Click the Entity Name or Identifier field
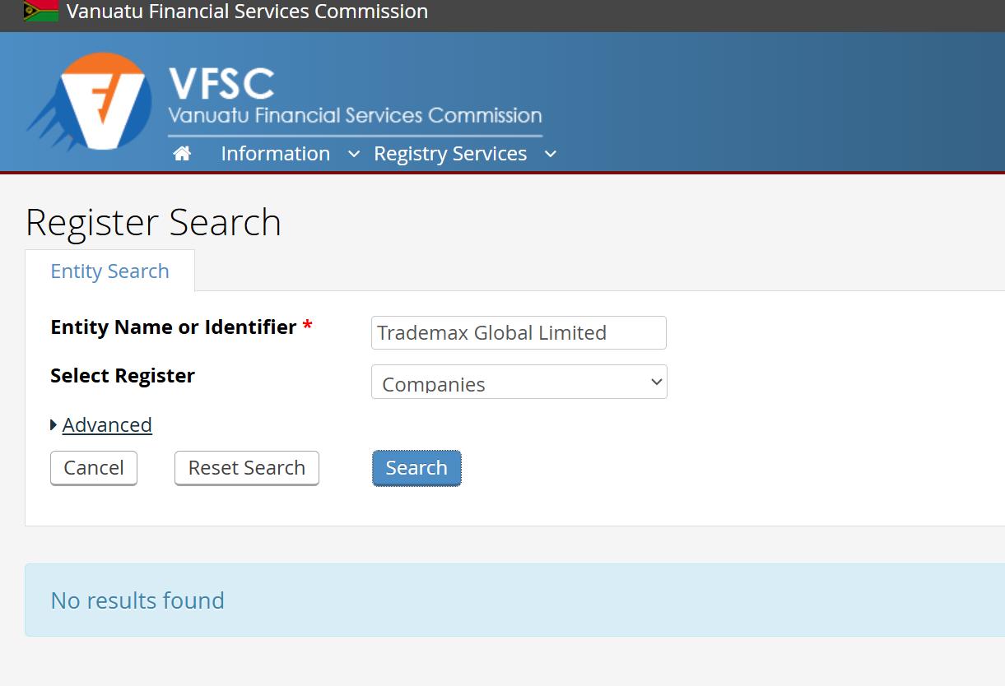The width and height of the screenshot is (1005, 686). 519,332
